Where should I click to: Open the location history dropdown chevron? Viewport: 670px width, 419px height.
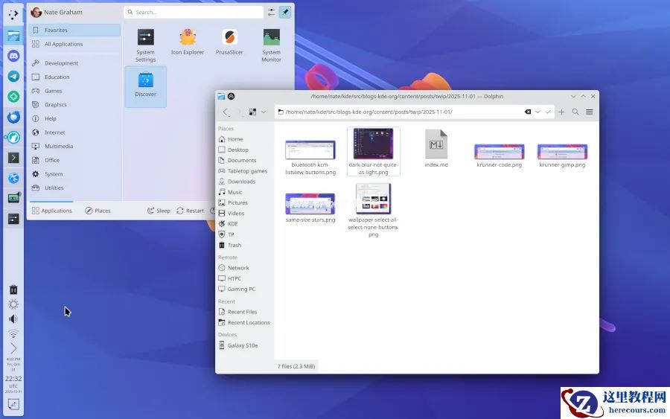tap(537, 112)
